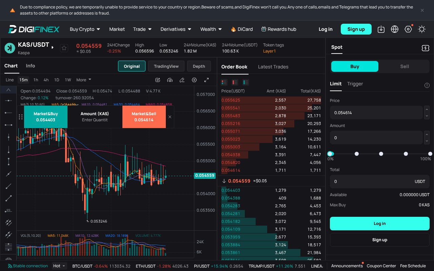
Task: Switch the order panel to Sell
Action: (x=405, y=66)
